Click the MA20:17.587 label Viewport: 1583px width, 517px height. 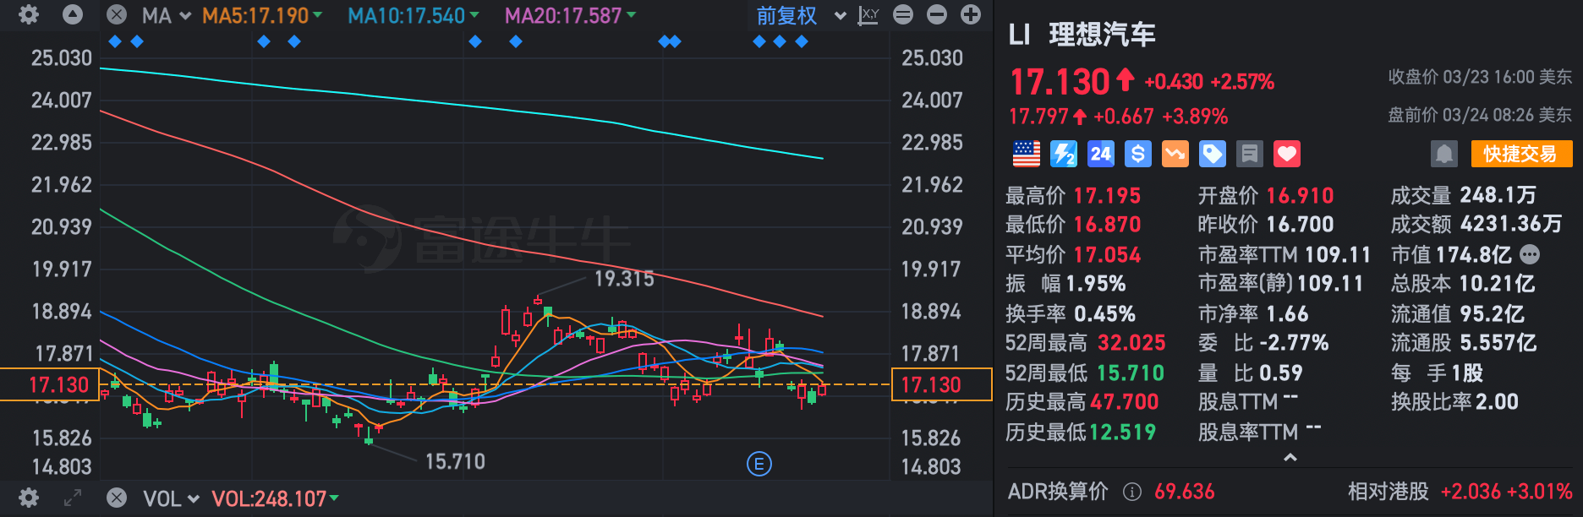pyautogui.click(x=563, y=15)
